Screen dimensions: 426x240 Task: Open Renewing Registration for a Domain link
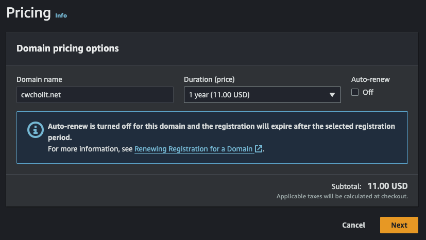click(x=194, y=149)
